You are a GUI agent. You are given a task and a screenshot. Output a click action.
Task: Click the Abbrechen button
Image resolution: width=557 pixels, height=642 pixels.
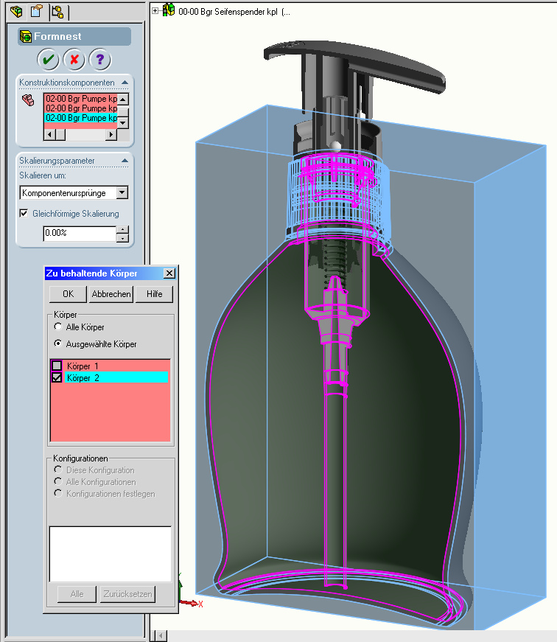[x=111, y=294]
